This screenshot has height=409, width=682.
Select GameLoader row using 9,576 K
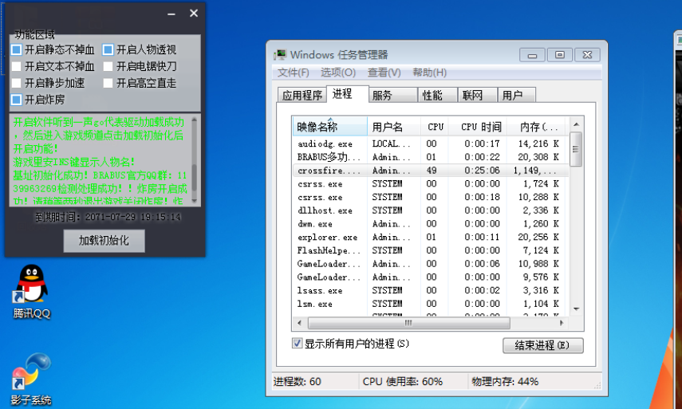[x=431, y=277]
